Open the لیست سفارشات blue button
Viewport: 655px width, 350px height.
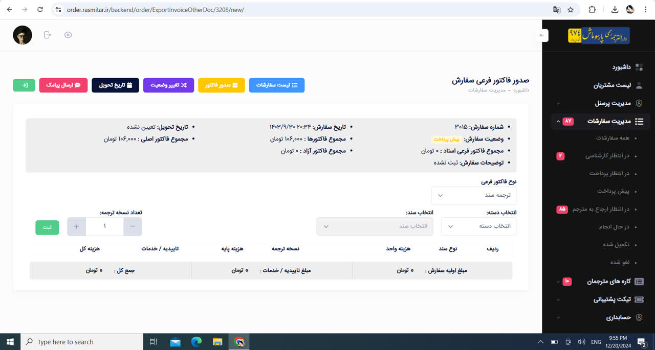click(277, 85)
